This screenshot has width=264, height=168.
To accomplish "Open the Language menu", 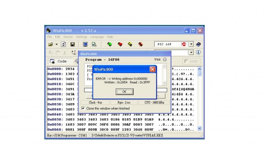I will [x=97, y=37].
